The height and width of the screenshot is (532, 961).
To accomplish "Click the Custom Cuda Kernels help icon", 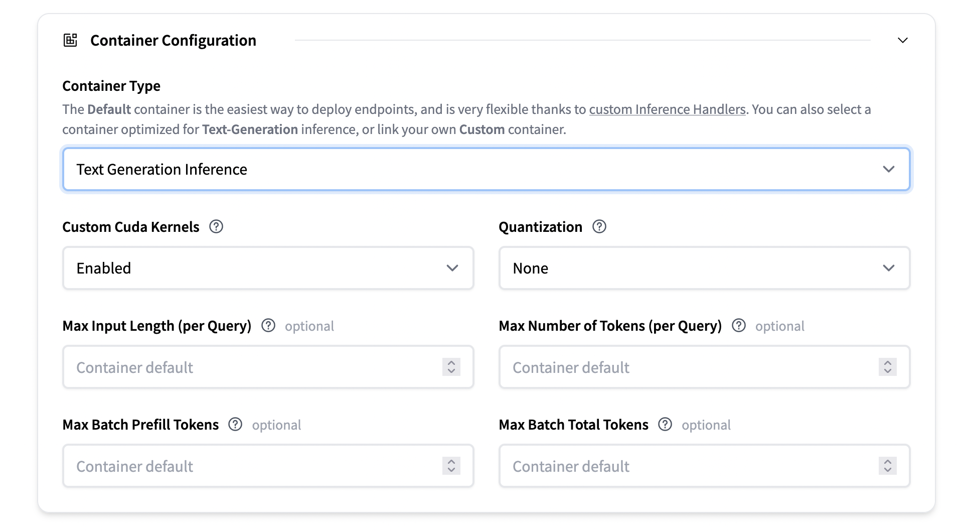I will 216,227.
